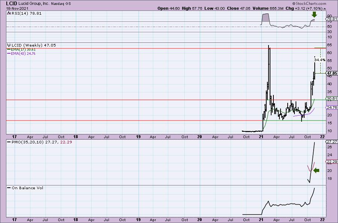
Task: Click the 27.27 PMO tag on the right axis
Action: tap(332, 142)
